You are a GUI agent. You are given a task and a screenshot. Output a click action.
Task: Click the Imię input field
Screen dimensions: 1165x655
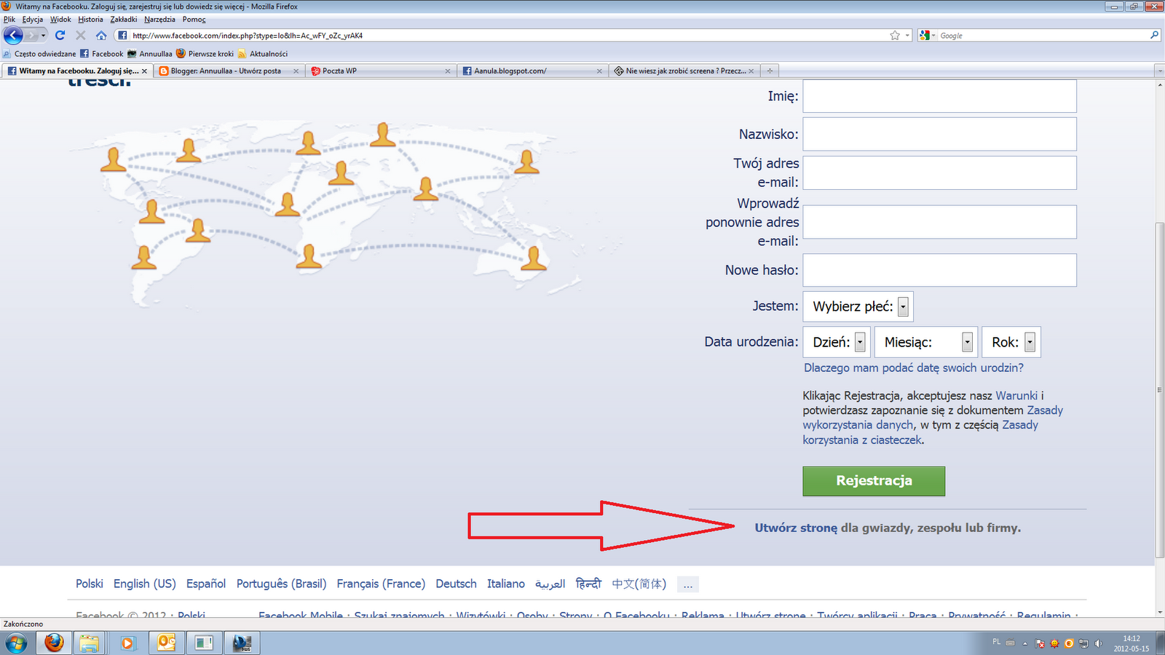(939, 96)
